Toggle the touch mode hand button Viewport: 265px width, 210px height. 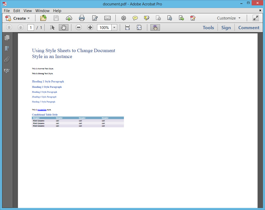pyautogui.click(x=155, y=27)
